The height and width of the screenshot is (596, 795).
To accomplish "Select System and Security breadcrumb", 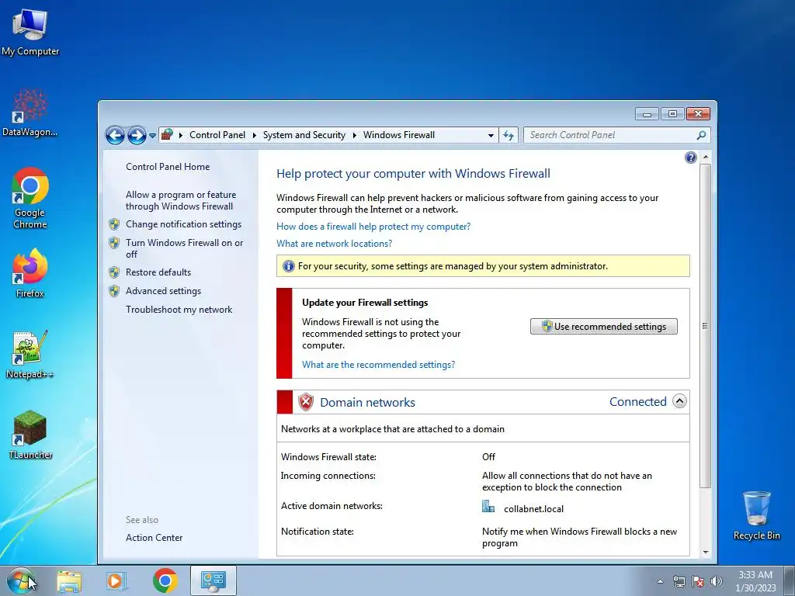I will click(304, 135).
